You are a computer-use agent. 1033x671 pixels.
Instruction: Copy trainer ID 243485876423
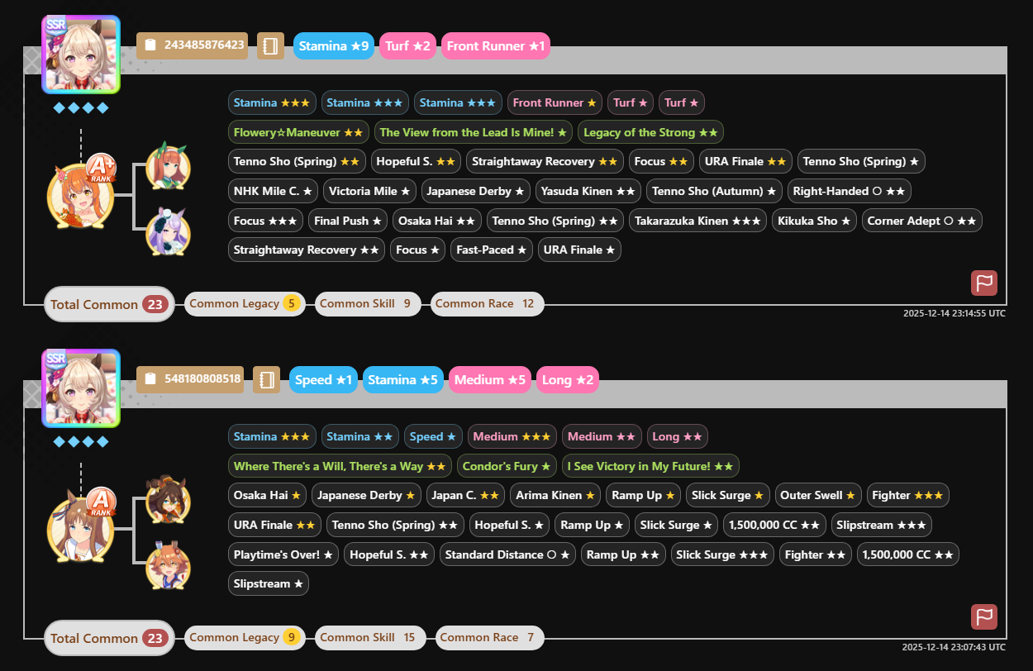pos(193,45)
